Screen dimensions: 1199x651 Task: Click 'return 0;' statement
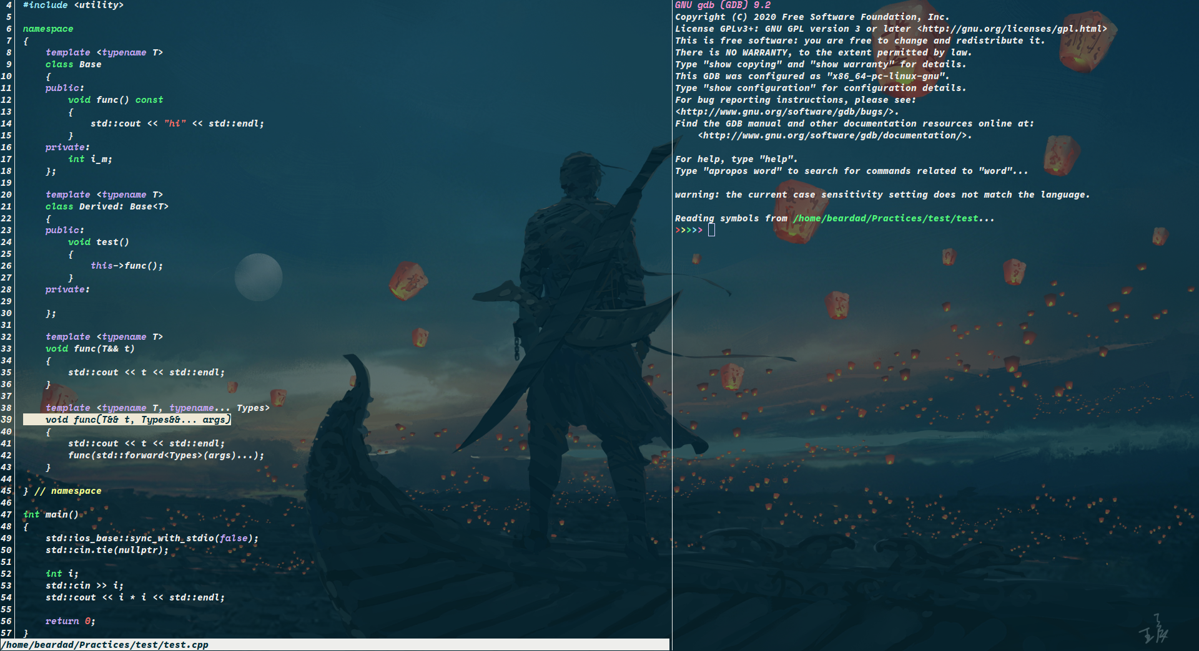71,621
